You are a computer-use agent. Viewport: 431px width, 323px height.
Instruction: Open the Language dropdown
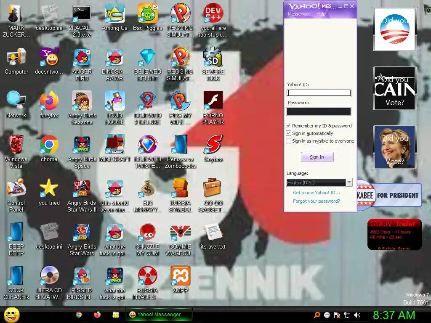coord(319,183)
